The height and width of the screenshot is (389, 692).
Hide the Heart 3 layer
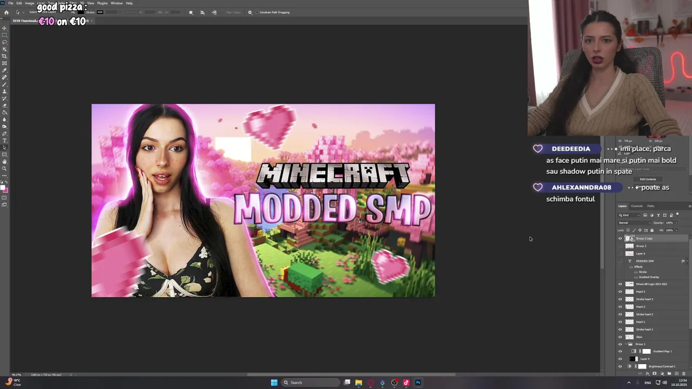(x=620, y=292)
